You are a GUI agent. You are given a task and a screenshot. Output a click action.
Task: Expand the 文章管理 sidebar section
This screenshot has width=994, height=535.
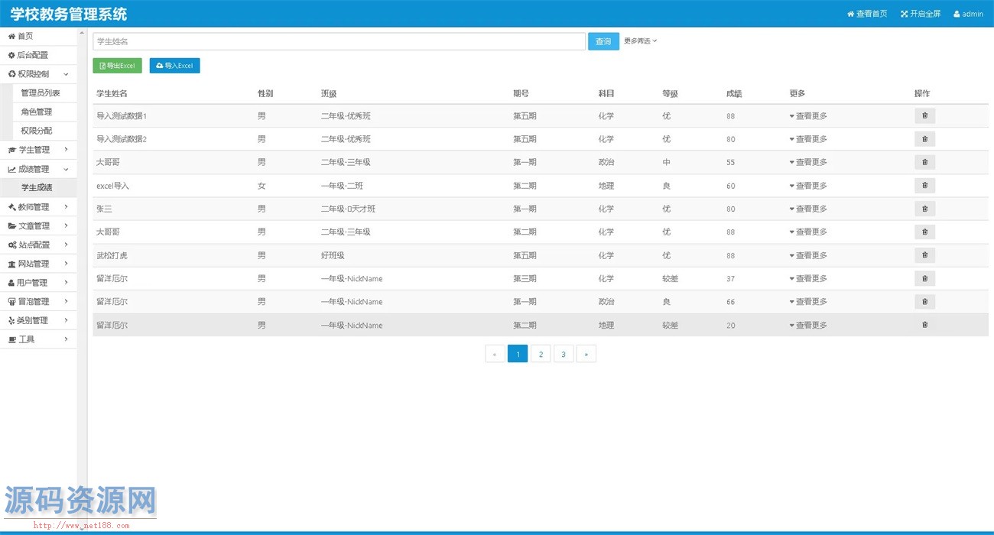point(38,225)
